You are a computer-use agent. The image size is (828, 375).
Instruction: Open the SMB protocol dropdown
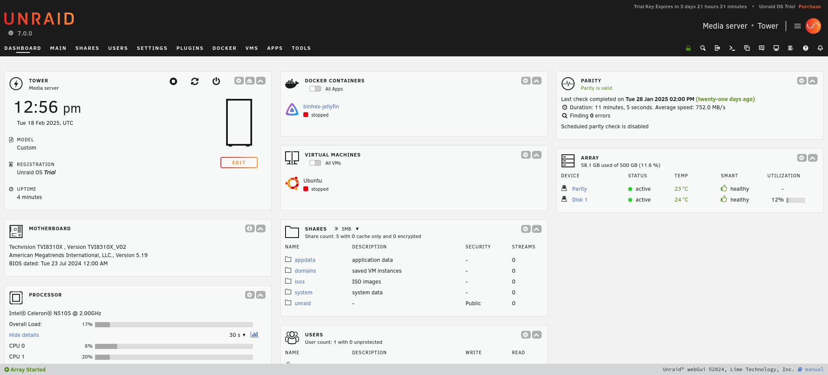point(350,229)
